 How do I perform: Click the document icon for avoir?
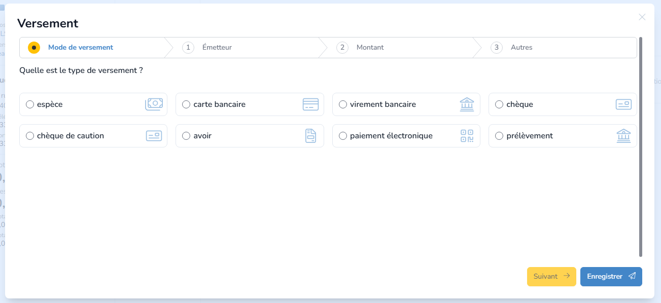(x=310, y=136)
